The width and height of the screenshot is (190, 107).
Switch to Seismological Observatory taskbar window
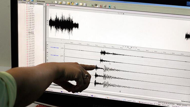click(x=115, y=98)
